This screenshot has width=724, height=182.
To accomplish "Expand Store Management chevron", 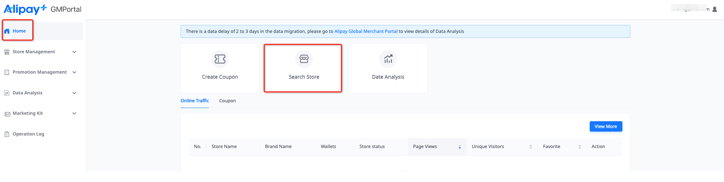I will (74, 52).
